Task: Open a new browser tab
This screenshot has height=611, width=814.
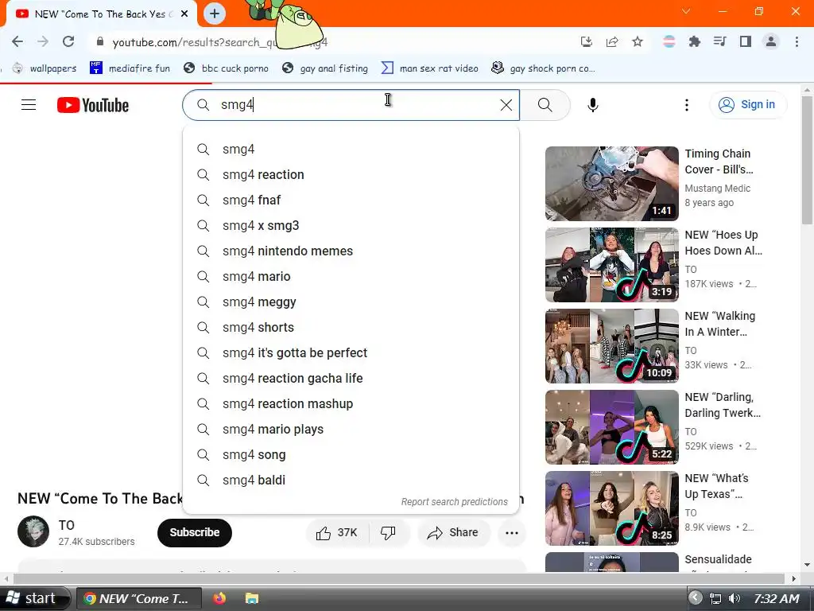Action: point(215,14)
